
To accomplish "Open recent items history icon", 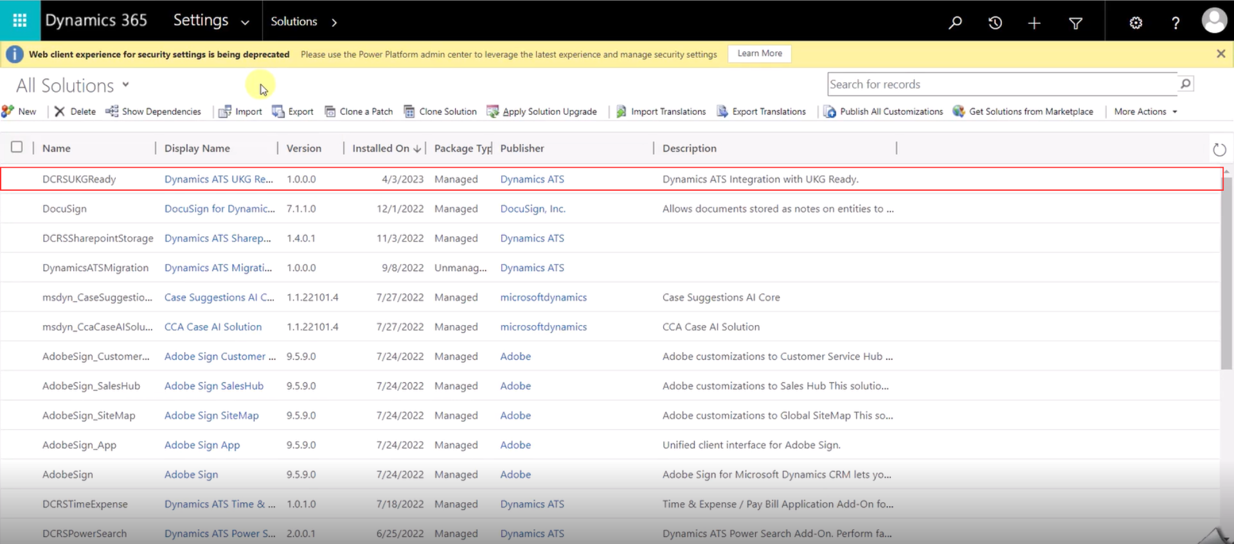I will point(995,22).
